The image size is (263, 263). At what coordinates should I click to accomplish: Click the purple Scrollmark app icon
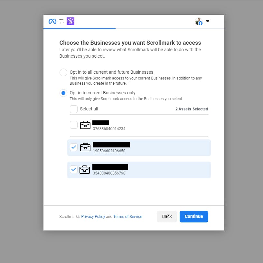(70, 21)
